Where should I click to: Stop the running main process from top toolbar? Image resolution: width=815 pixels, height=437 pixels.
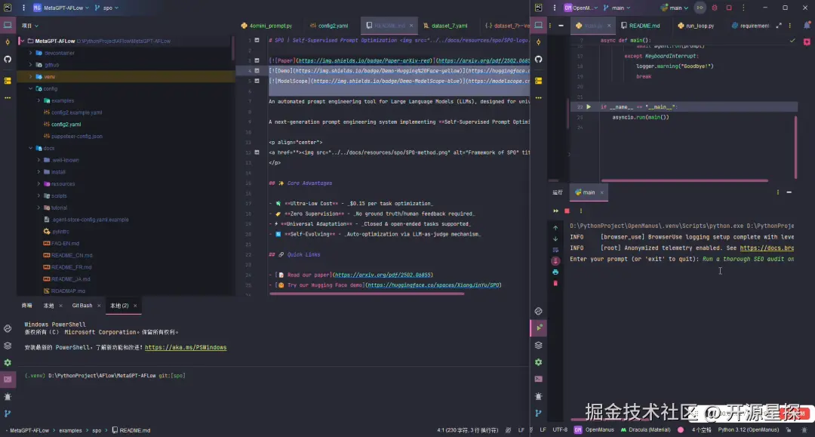[x=729, y=8]
